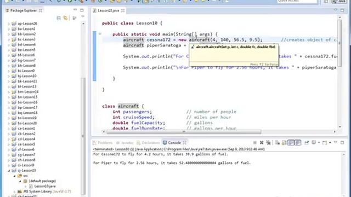Close the Lesson10.java editor tab

[x=123, y=10]
